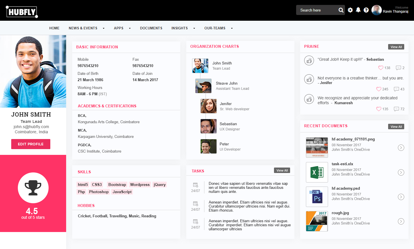Open comments on praise showing 2
Screen dimensions: 414x249
pyautogui.click(x=398, y=68)
